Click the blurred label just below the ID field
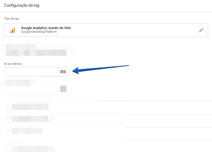 [x=18, y=83]
